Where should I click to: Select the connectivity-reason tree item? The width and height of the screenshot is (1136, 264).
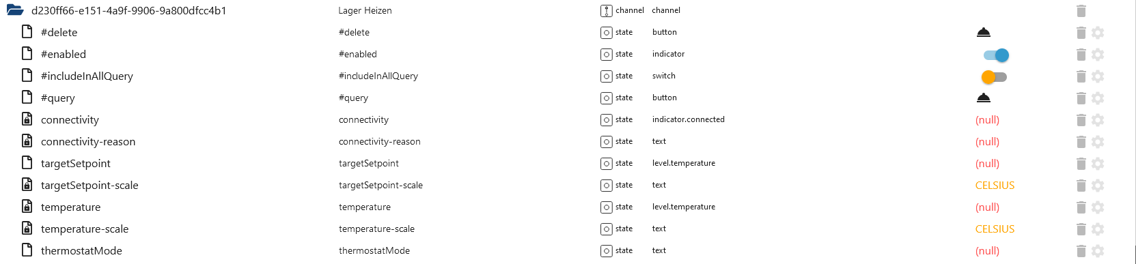[88, 141]
